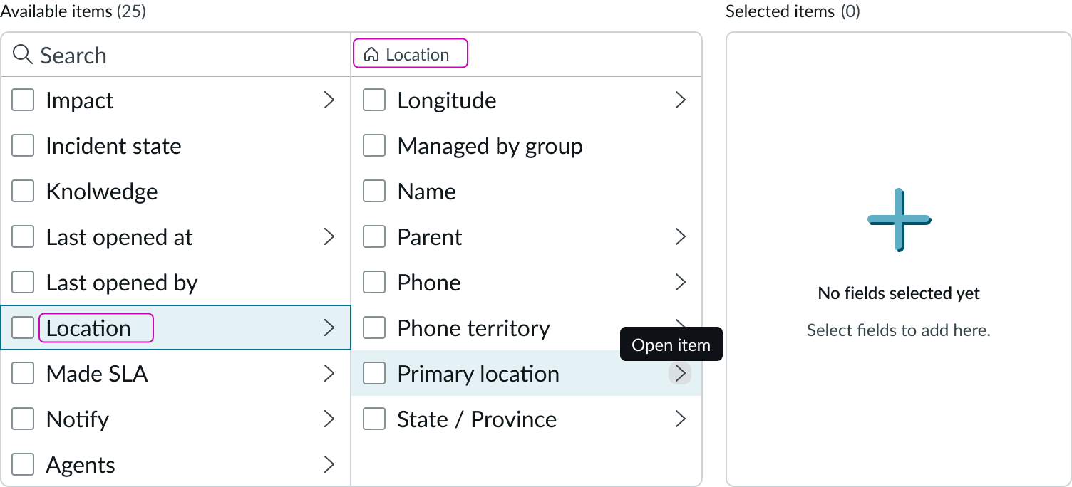The width and height of the screenshot is (1072, 487).
Task: Expand the Made SLA field
Action: tap(329, 373)
